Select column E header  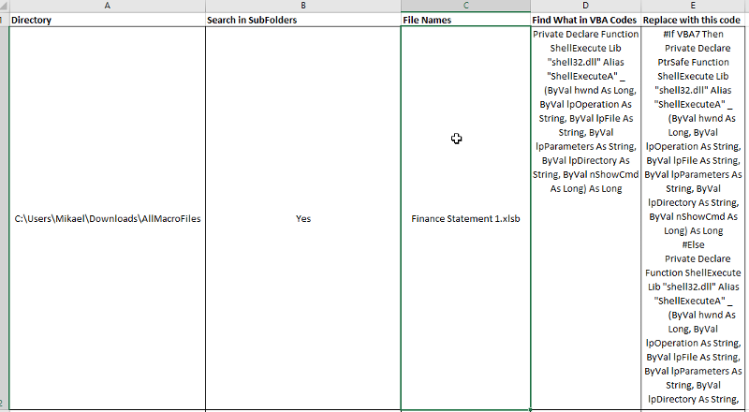click(693, 6)
